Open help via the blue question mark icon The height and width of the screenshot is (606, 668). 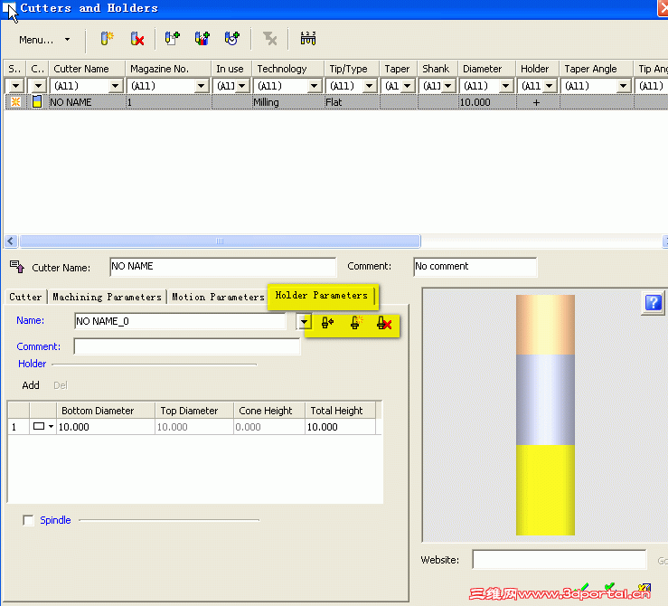pos(653,303)
